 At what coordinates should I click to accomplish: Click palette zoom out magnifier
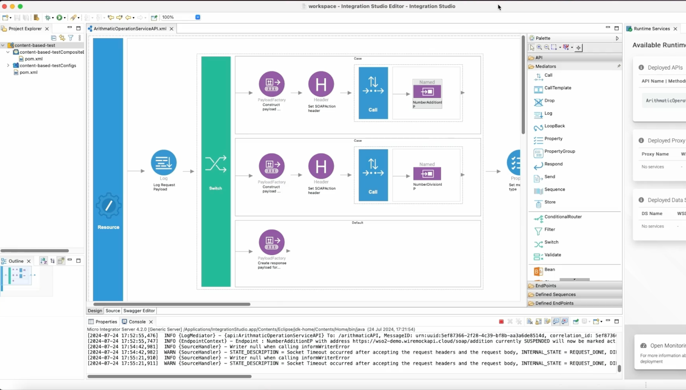point(547,48)
